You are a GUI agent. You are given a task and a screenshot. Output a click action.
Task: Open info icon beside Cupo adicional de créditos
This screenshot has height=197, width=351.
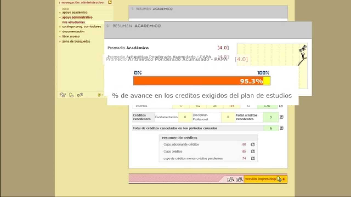point(253,144)
